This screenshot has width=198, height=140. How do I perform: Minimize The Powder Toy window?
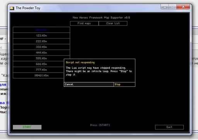coord(165,7)
